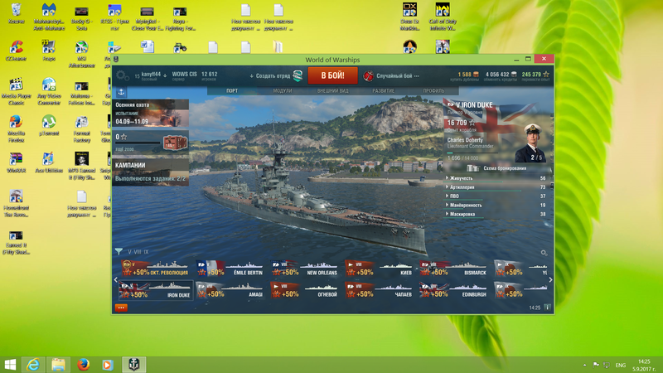This screenshot has height=373, width=663.
Task: Click Firefox icon in taskbar
Action: click(84, 365)
